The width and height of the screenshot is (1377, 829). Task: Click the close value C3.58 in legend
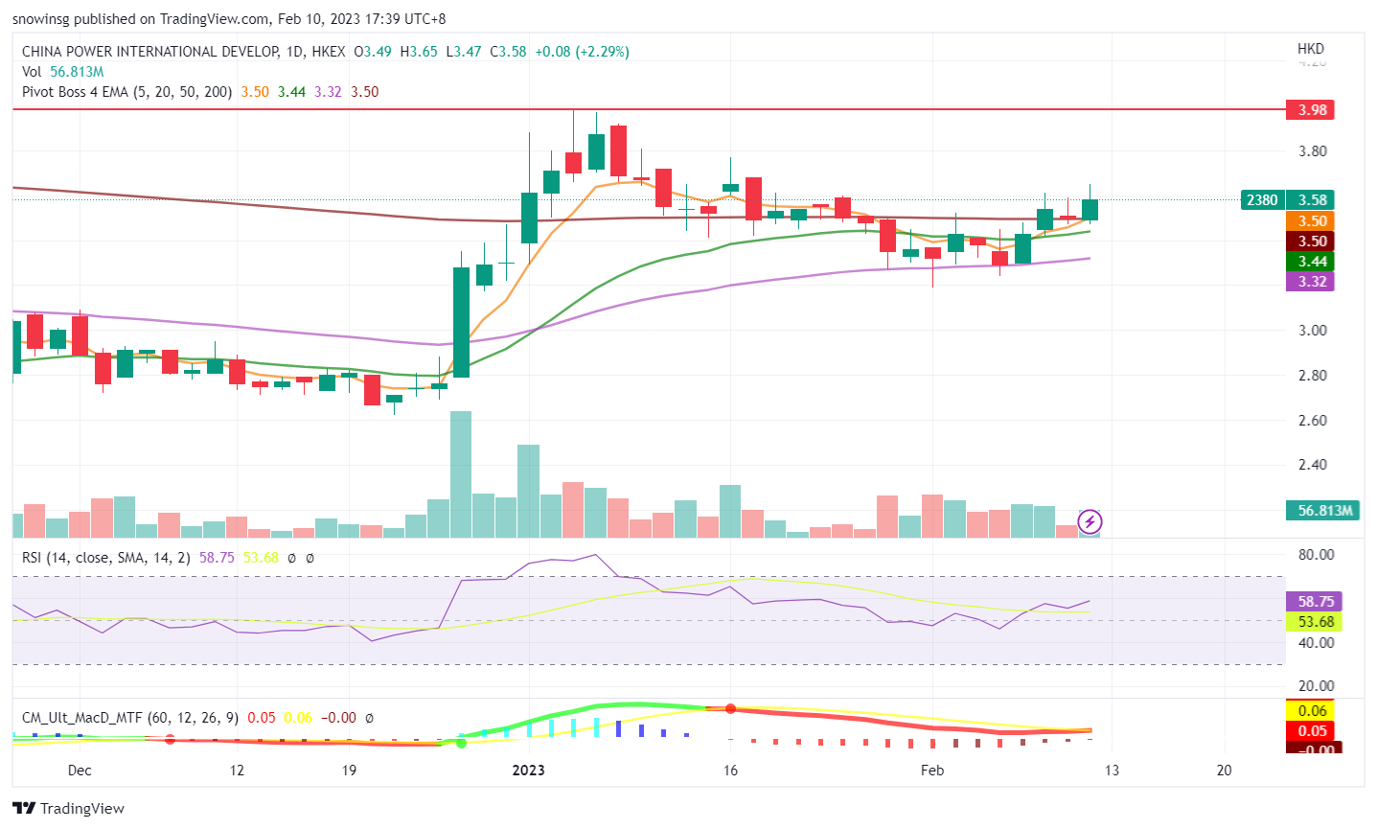tap(508, 52)
